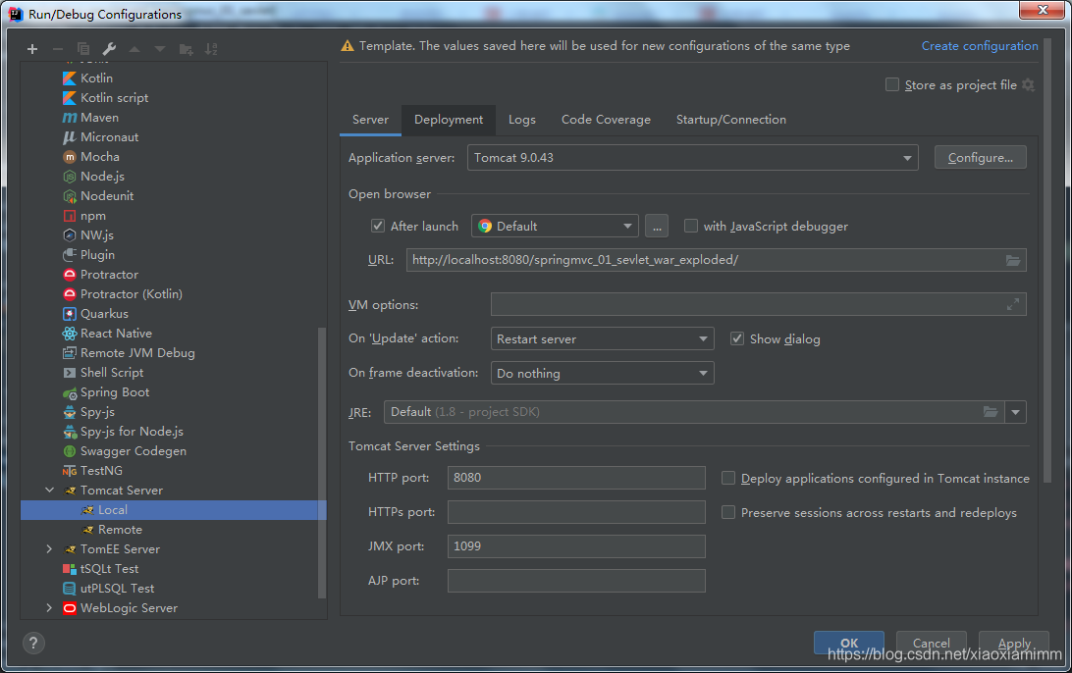This screenshot has width=1072, height=673.
Task: Click the gear icon beside Store as project file
Action: point(1028,84)
